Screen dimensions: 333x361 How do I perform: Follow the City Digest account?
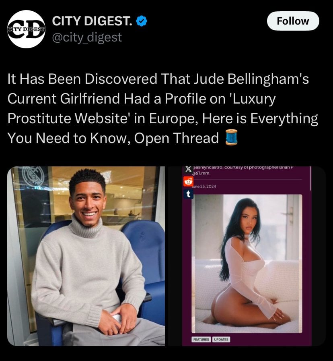point(293,21)
